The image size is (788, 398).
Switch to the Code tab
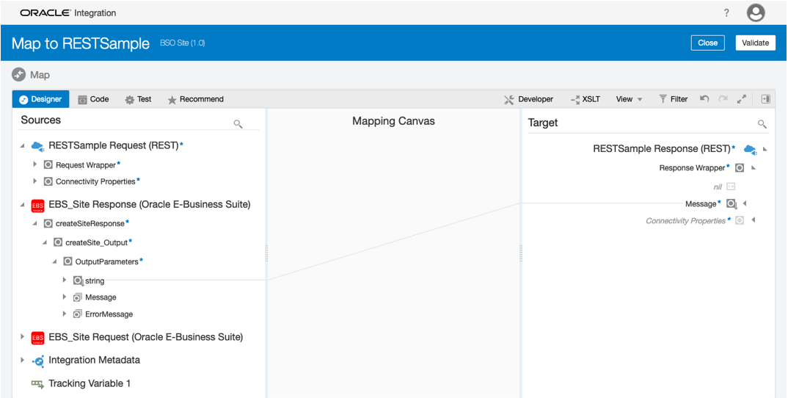pyautogui.click(x=93, y=99)
